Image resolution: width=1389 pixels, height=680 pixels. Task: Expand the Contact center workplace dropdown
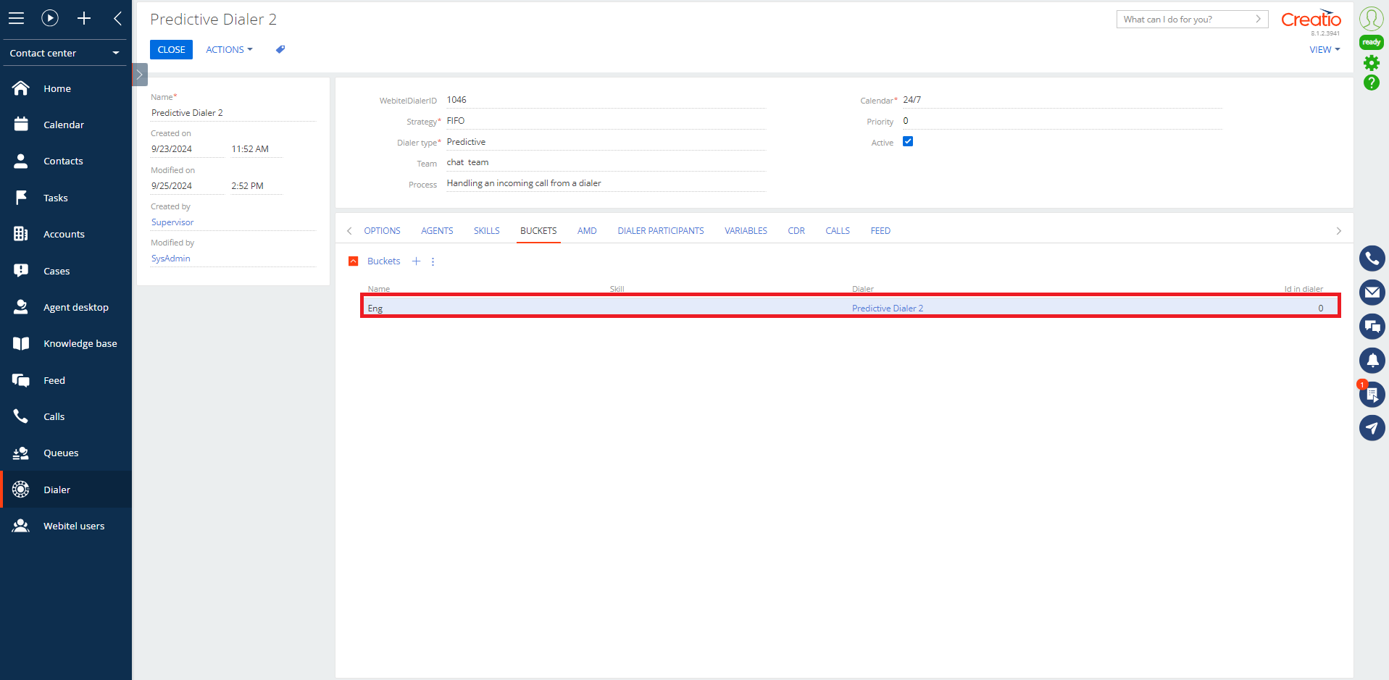pos(64,53)
